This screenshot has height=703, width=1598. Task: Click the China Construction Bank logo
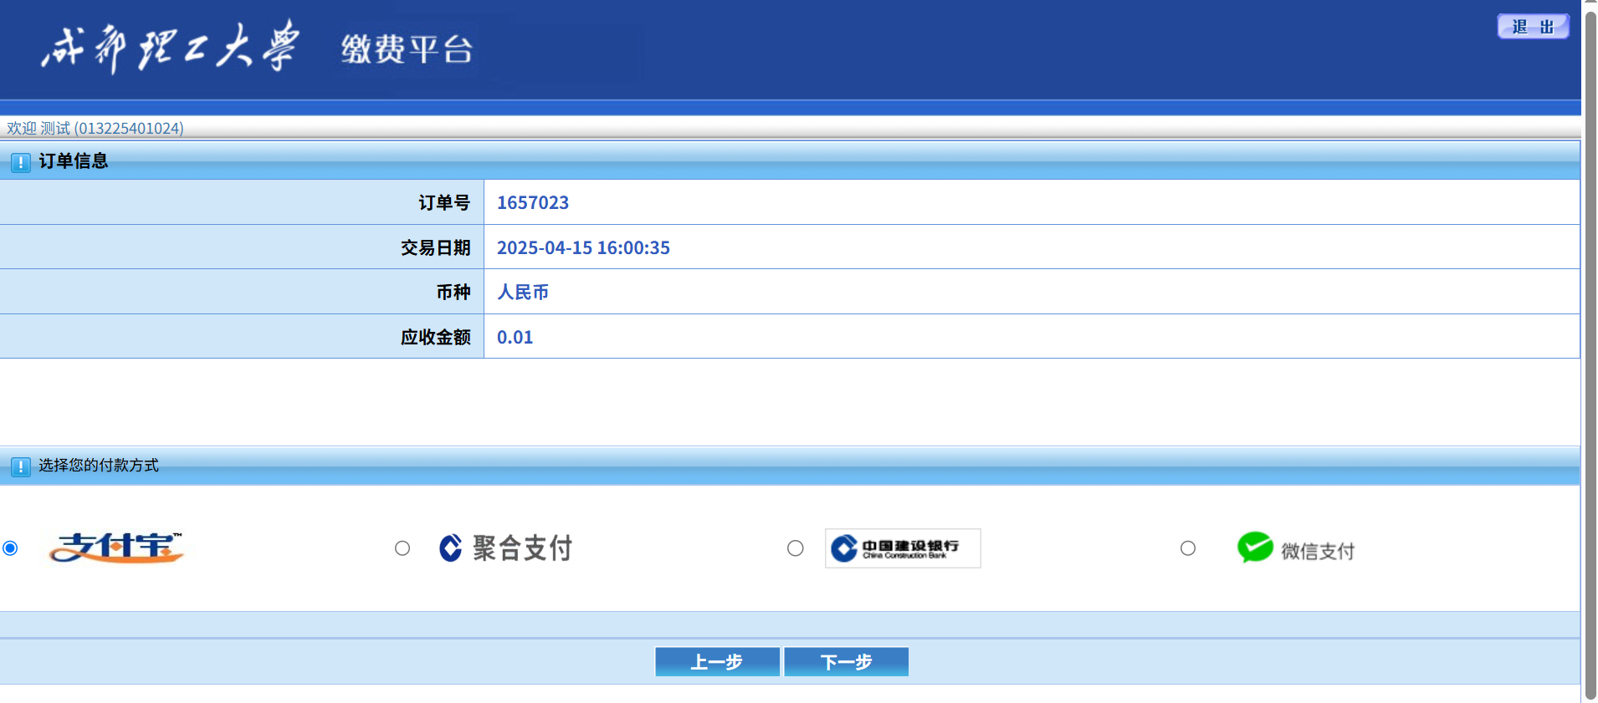902,548
